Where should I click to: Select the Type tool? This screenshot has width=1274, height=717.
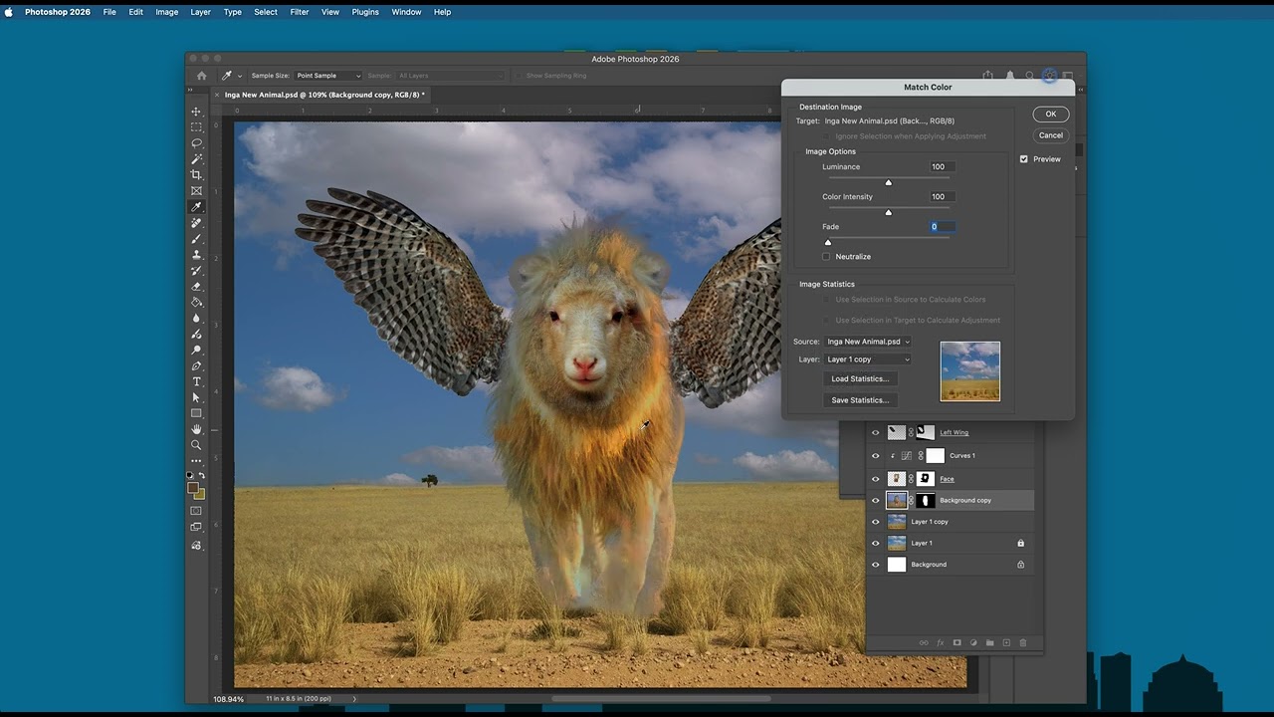(x=196, y=381)
